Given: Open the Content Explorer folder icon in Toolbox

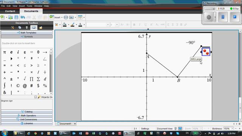Looking at the screenshot, I should click(41, 28).
